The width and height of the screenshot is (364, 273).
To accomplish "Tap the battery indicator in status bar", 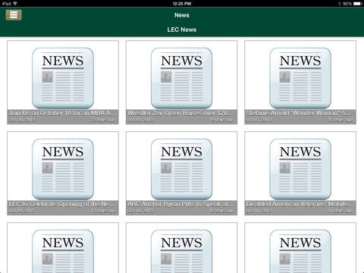I will pyautogui.click(x=357, y=4).
